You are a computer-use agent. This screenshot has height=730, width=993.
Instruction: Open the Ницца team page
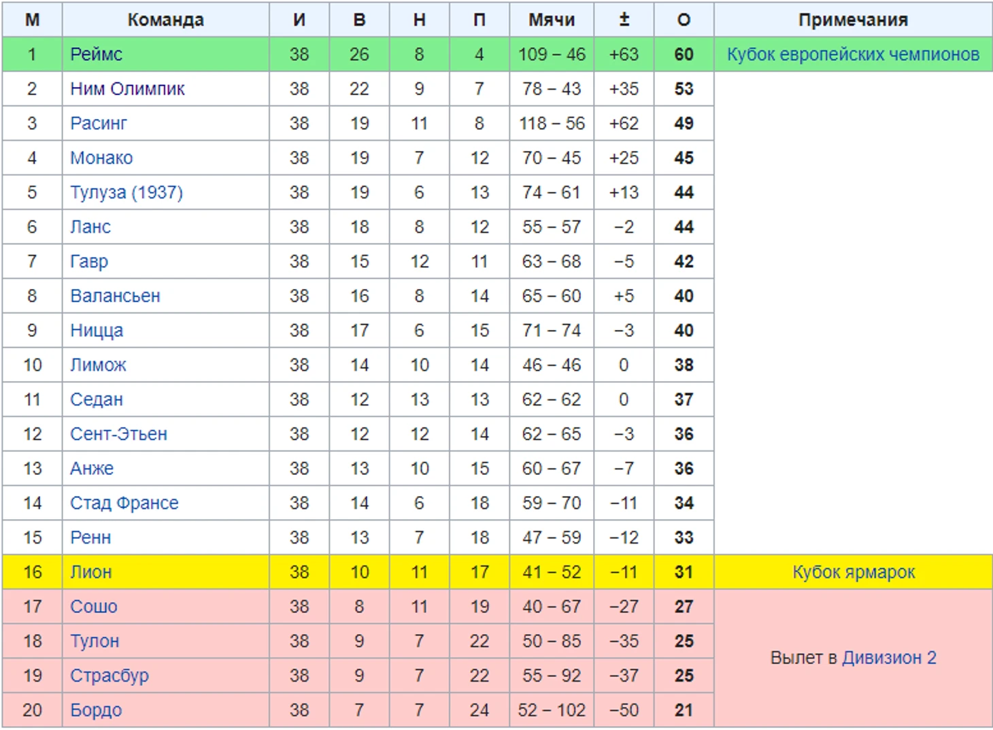tap(97, 331)
